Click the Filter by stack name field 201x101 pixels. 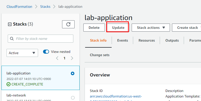[41, 39]
